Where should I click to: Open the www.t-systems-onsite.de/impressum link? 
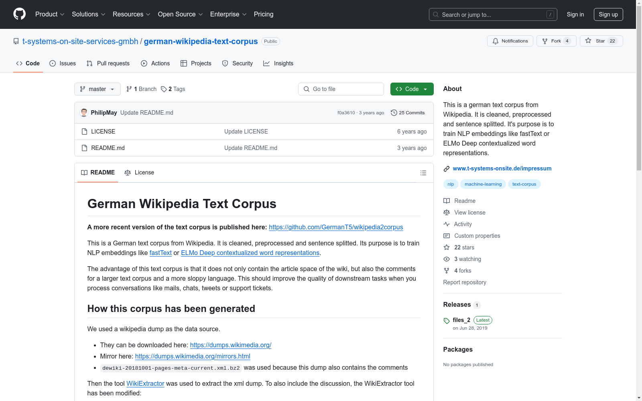coord(502,168)
